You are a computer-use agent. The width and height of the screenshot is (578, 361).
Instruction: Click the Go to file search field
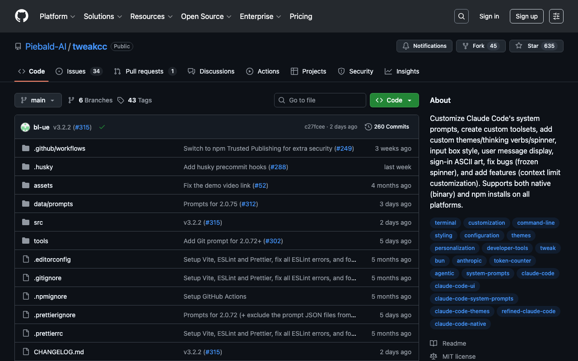(x=320, y=100)
